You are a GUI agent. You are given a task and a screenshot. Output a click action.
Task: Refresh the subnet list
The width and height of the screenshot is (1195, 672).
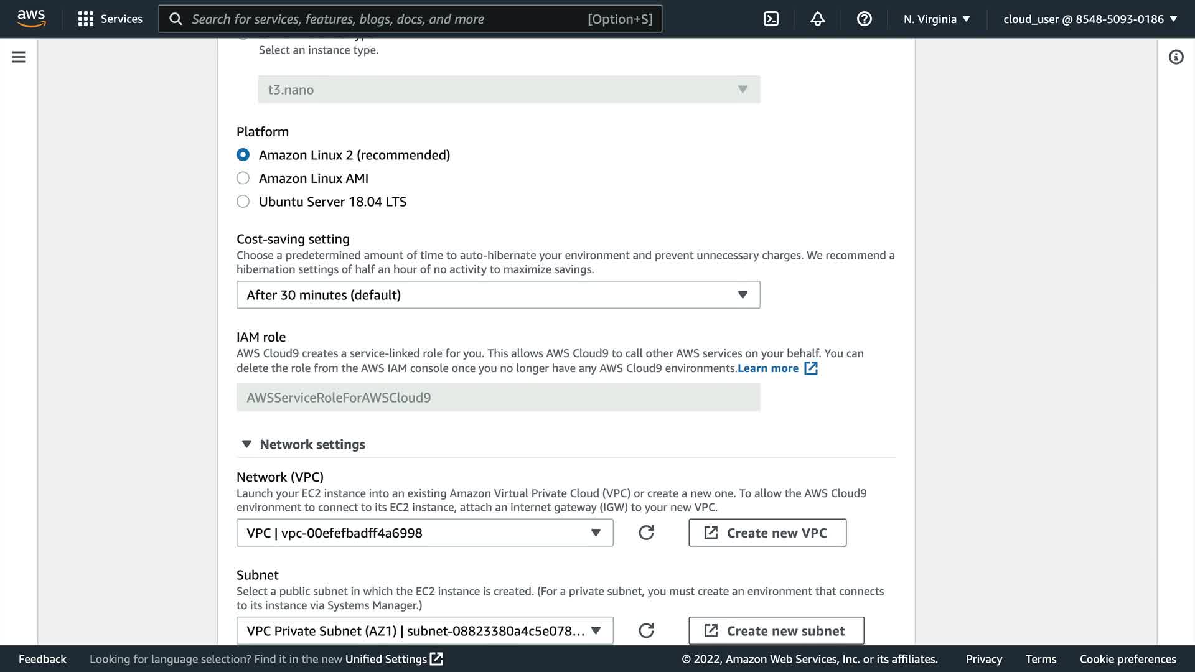646,630
